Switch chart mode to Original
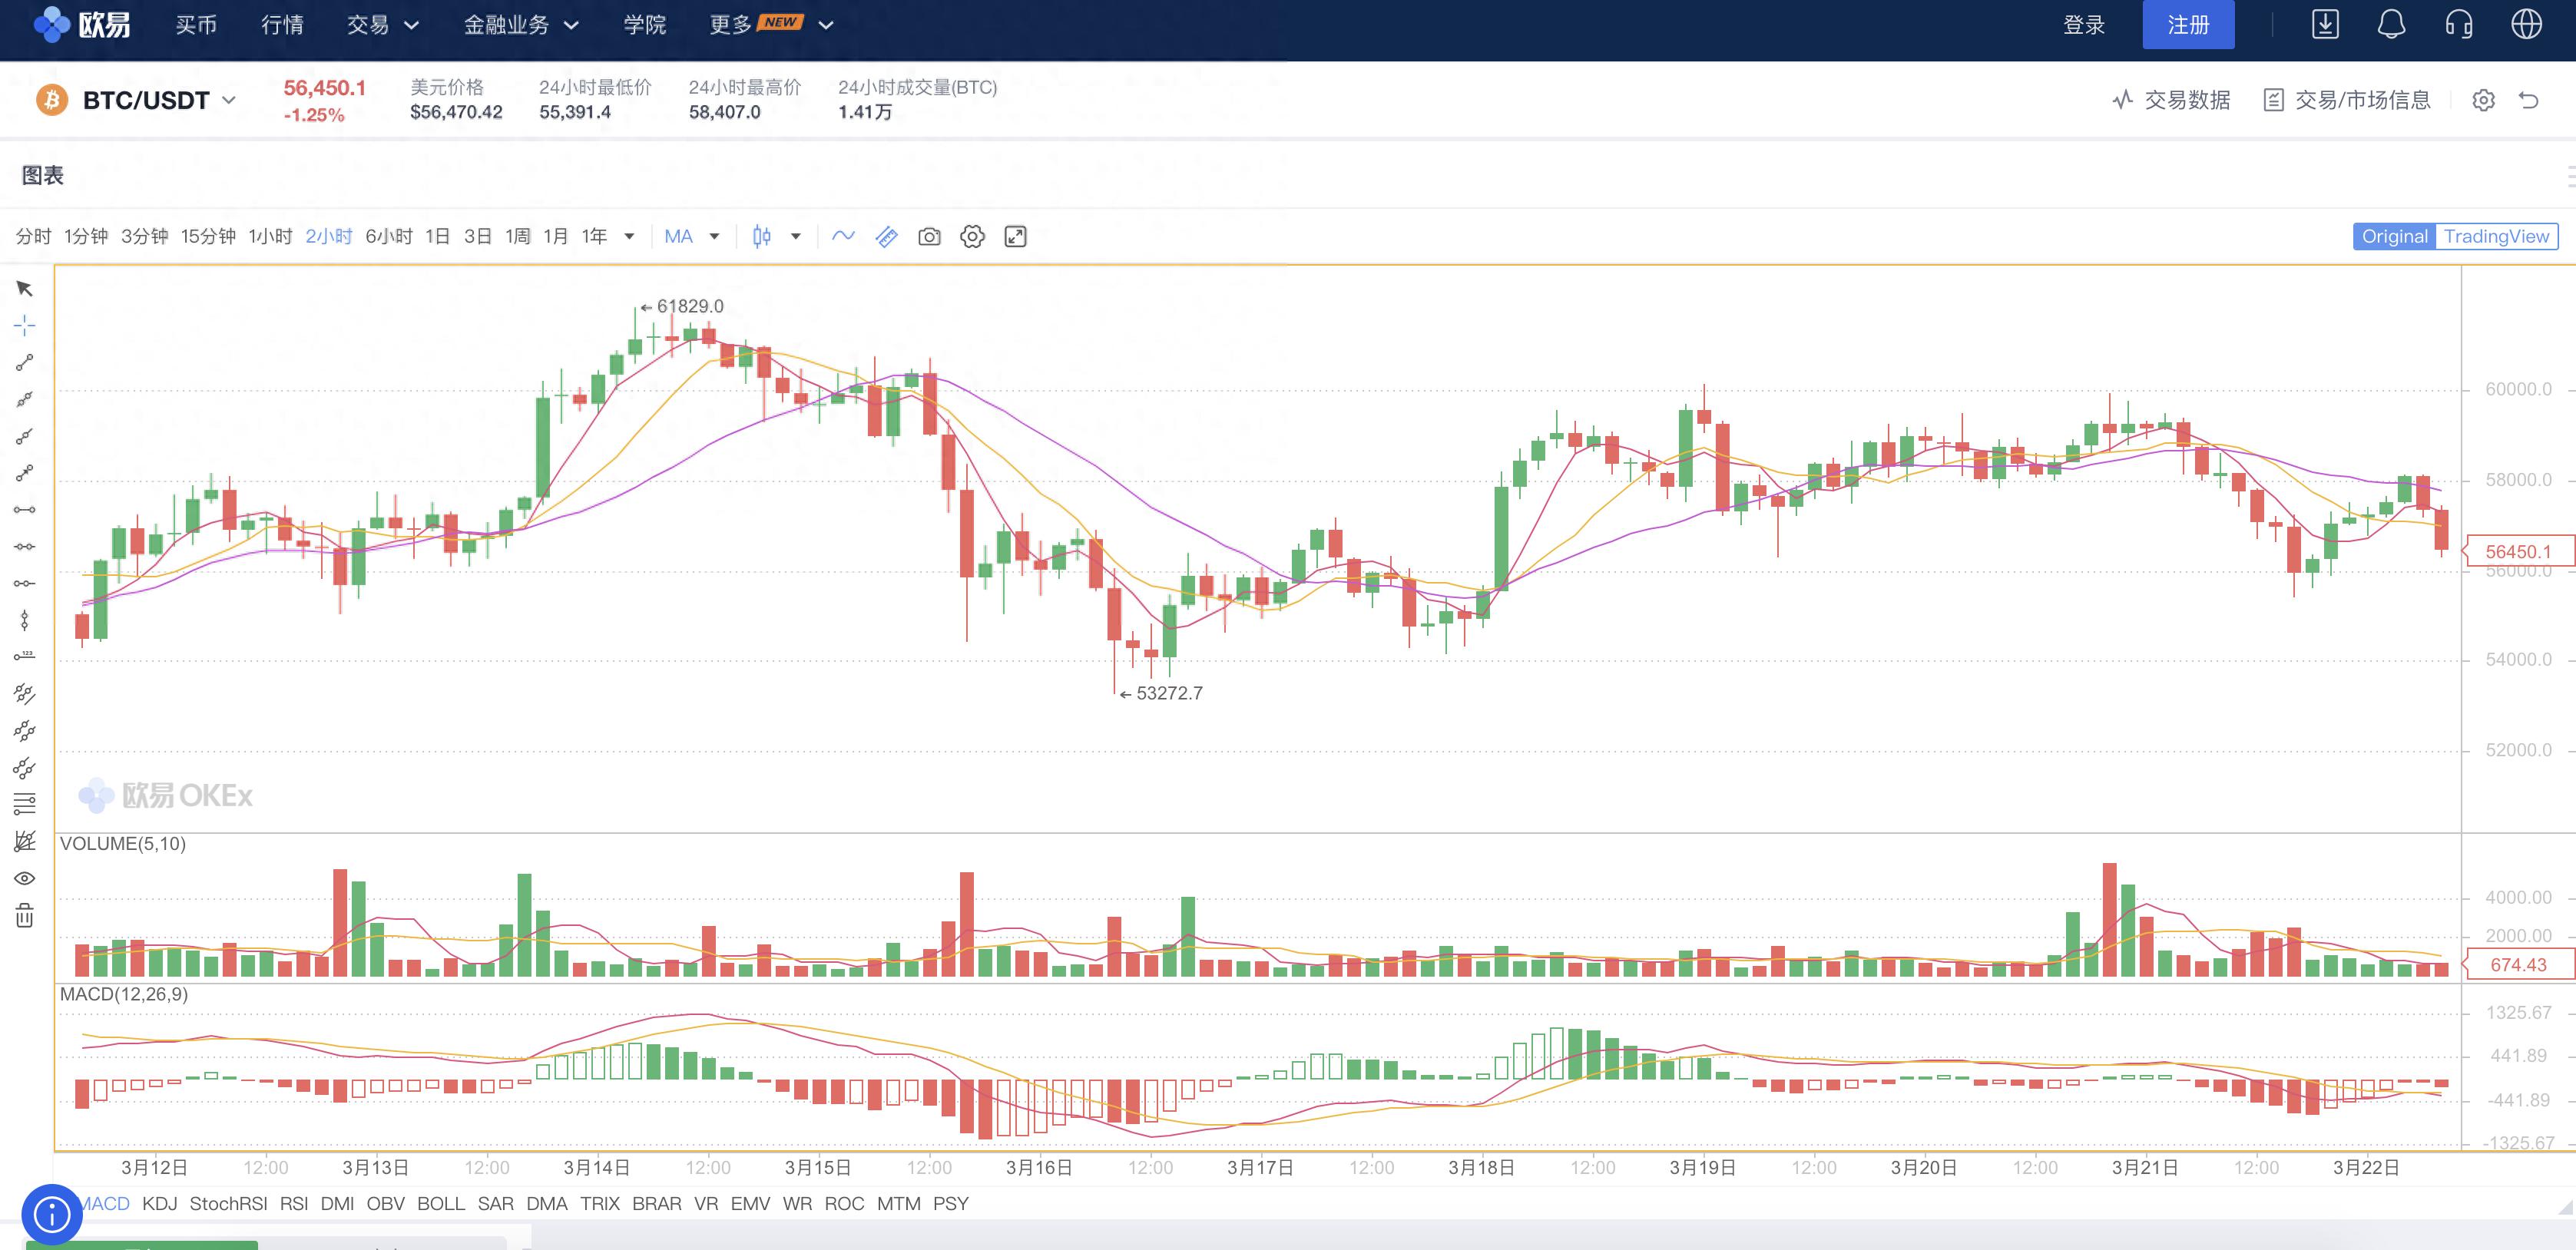2576x1250 pixels. (2394, 237)
